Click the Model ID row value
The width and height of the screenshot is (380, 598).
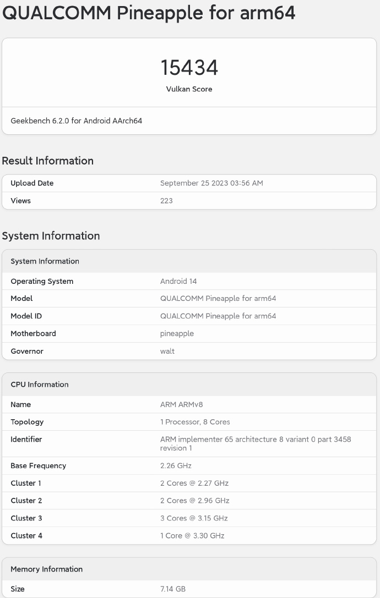(x=218, y=316)
